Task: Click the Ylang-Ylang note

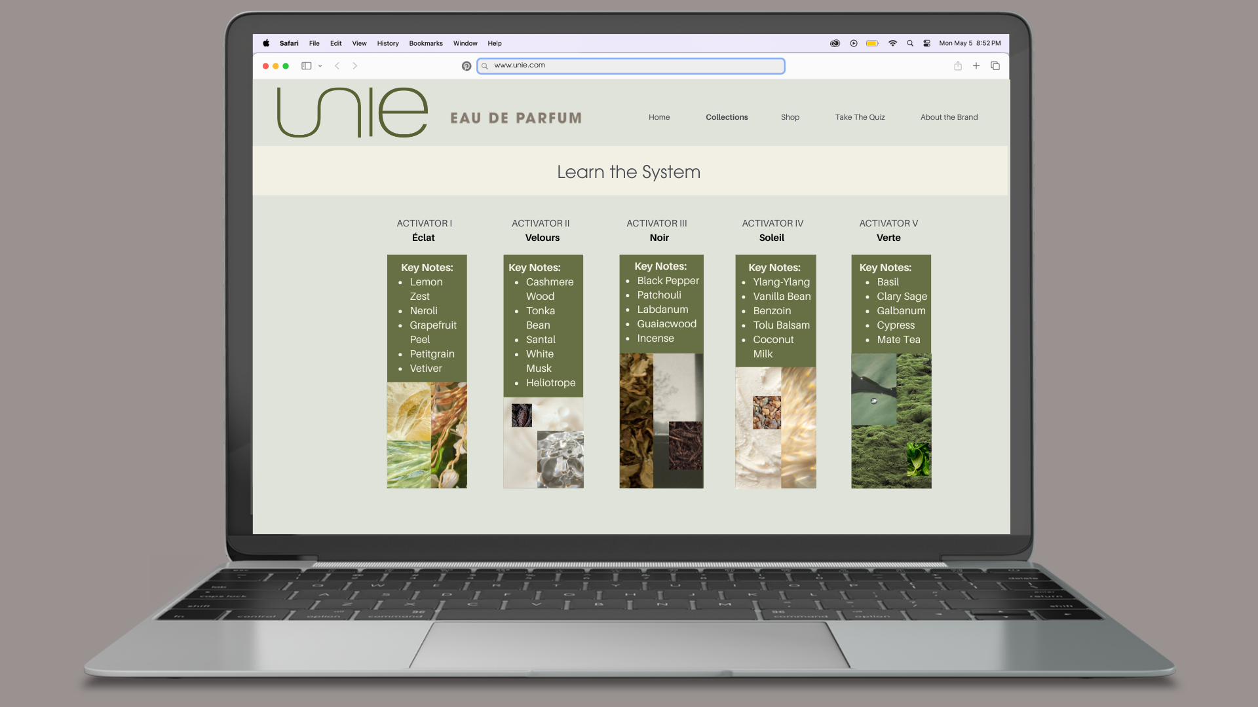Action: click(x=782, y=282)
